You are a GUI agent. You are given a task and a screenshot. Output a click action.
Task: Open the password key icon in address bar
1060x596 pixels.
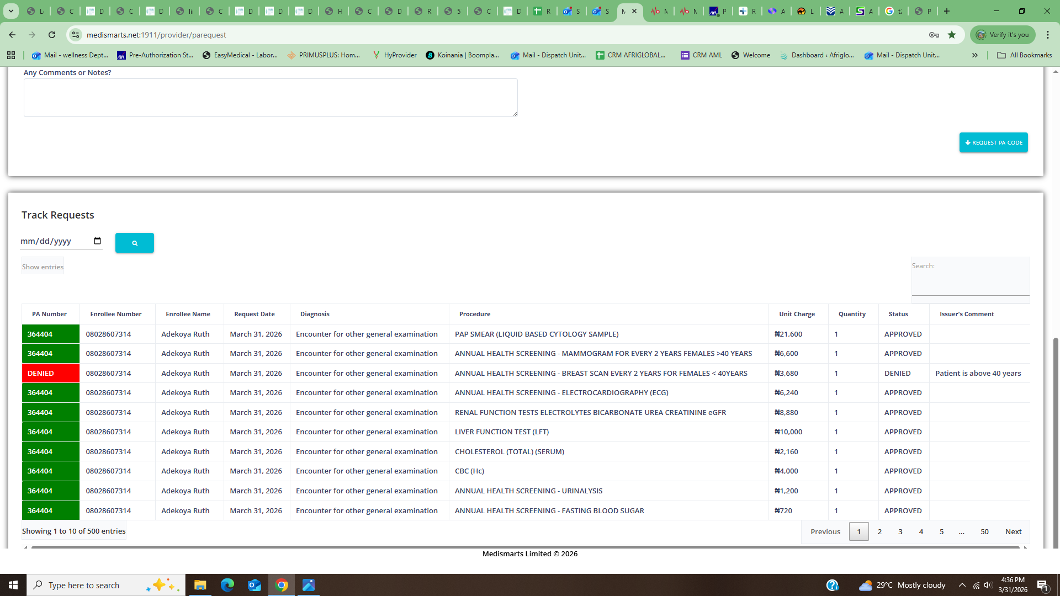(934, 35)
